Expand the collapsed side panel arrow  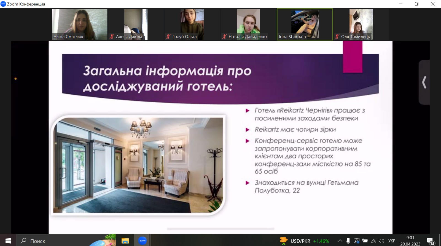point(424,82)
